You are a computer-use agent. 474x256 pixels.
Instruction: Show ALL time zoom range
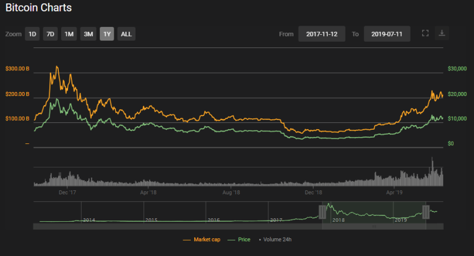[x=126, y=34]
